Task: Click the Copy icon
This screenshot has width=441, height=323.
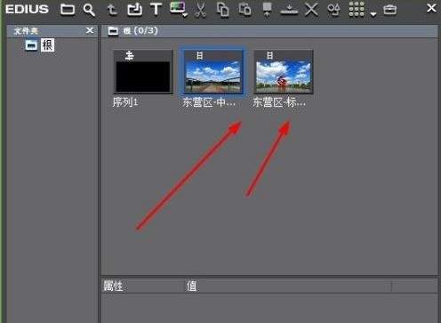Action: coord(222,9)
